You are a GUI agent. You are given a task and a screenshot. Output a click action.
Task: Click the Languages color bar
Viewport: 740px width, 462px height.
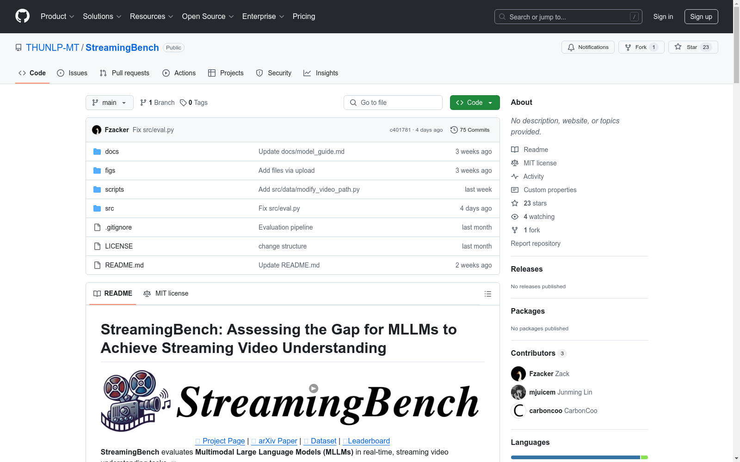click(580, 457)
